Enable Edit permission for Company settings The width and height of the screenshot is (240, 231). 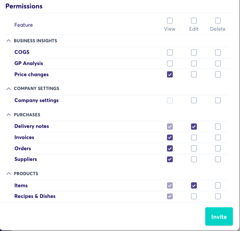(x=194, y=100)
